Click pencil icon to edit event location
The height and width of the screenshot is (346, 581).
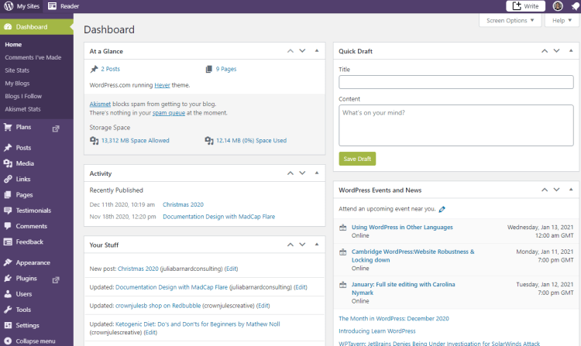(x=442, y=210)
